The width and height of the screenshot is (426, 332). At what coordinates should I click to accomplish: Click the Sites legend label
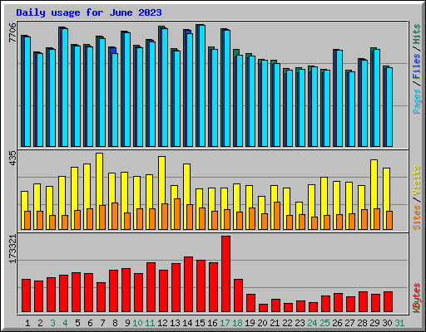point(416,217)
